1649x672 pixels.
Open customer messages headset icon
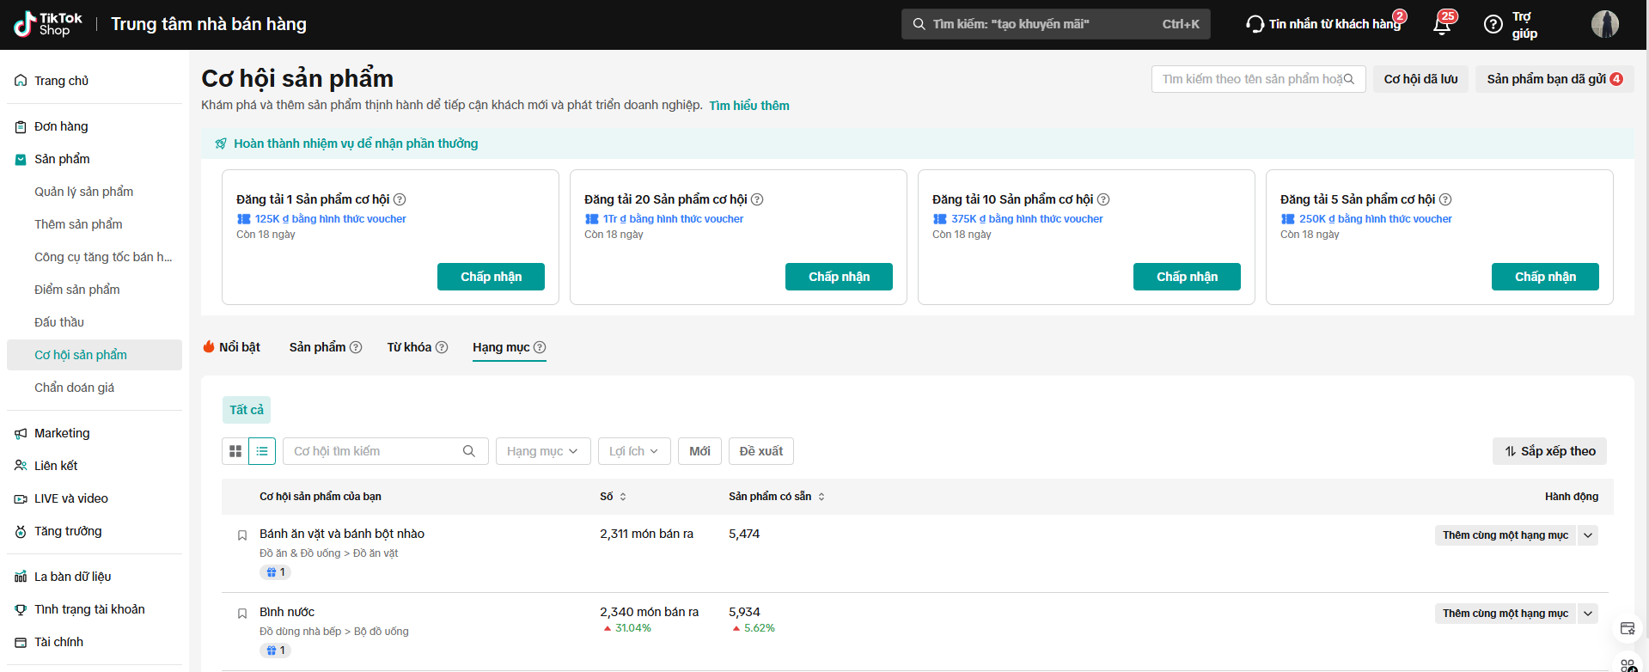[x=1255, y=24]
